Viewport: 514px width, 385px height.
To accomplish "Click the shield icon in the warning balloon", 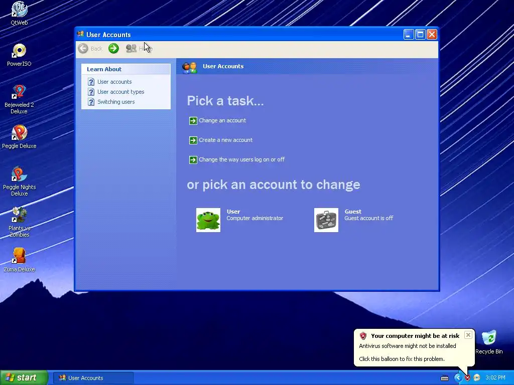I will coord(363,335).
